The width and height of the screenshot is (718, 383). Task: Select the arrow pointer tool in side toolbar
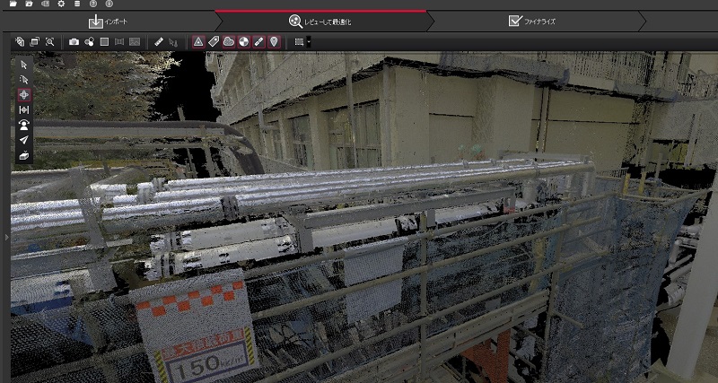coord(23,65)
